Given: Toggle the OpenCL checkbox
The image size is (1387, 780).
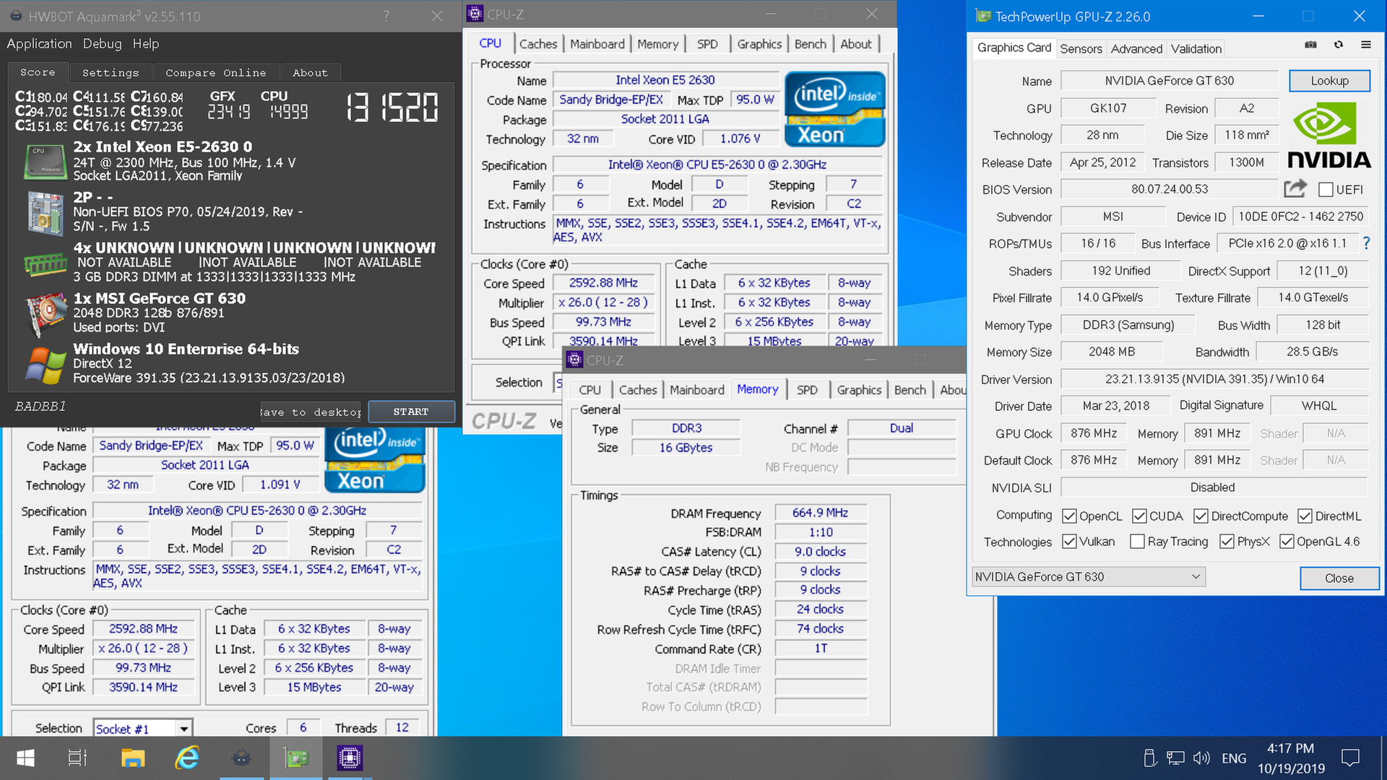Looking at the screenshot, I should coord(1069,516).
